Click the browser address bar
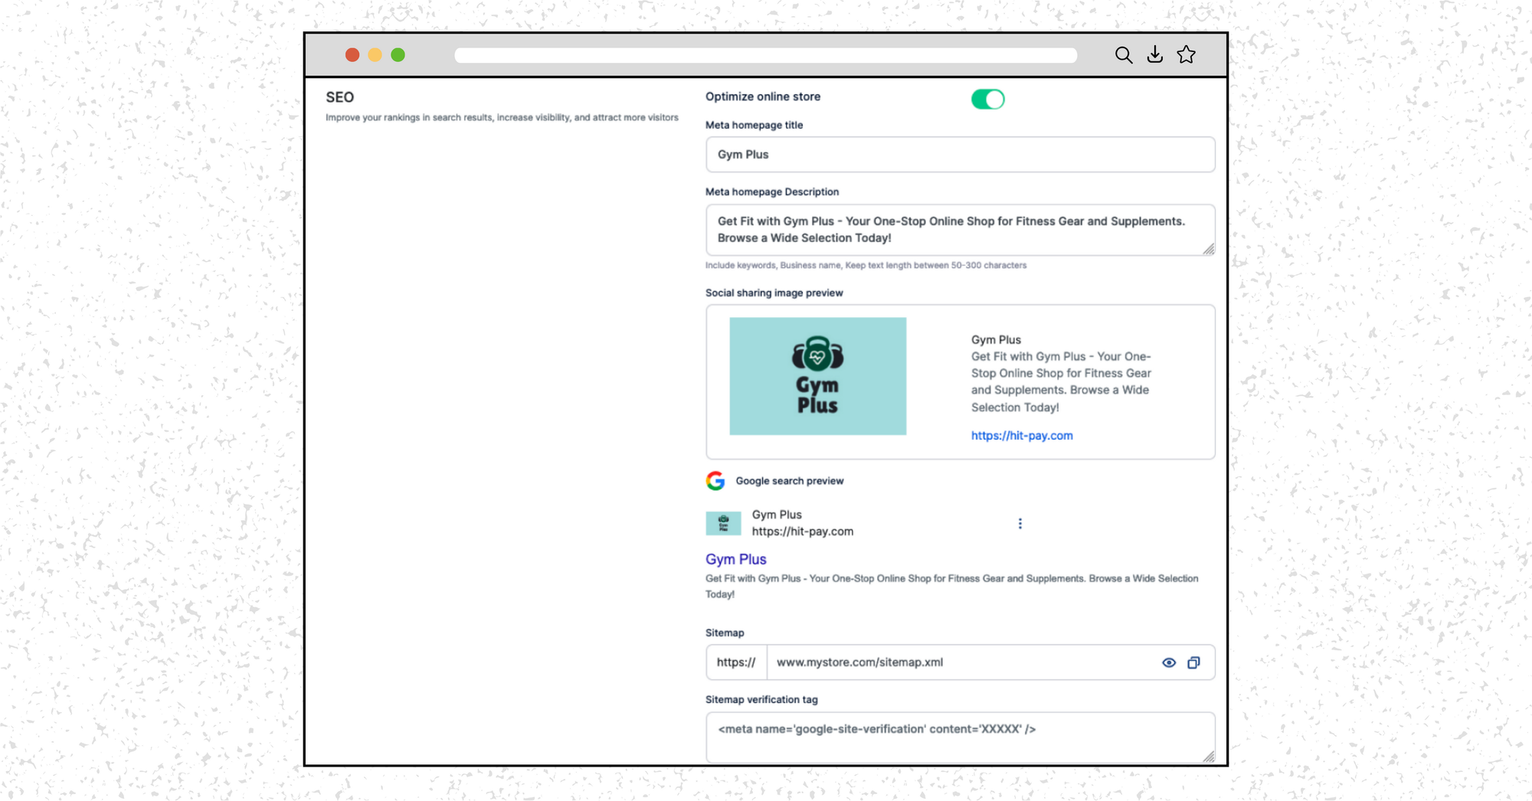Image resolution: width=1532 pixels, height=801 pixels. [765, 55]
